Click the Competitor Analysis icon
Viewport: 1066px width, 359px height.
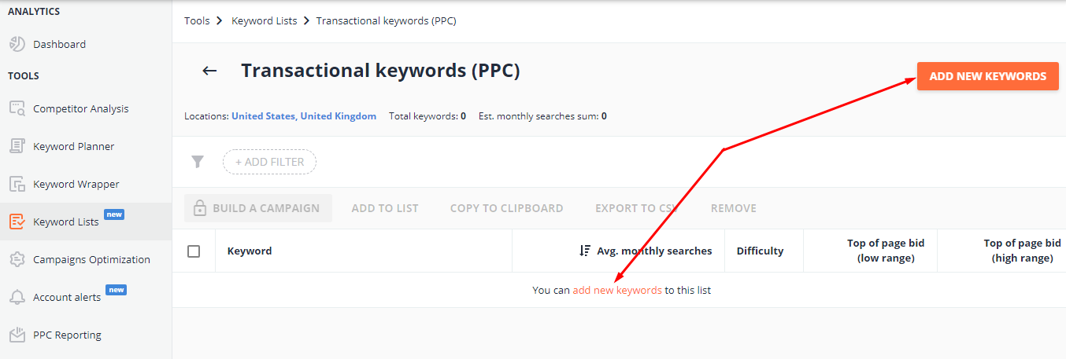click(x=17, y=109)
